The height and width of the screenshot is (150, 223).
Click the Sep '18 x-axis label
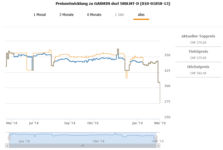coord(70,123)
